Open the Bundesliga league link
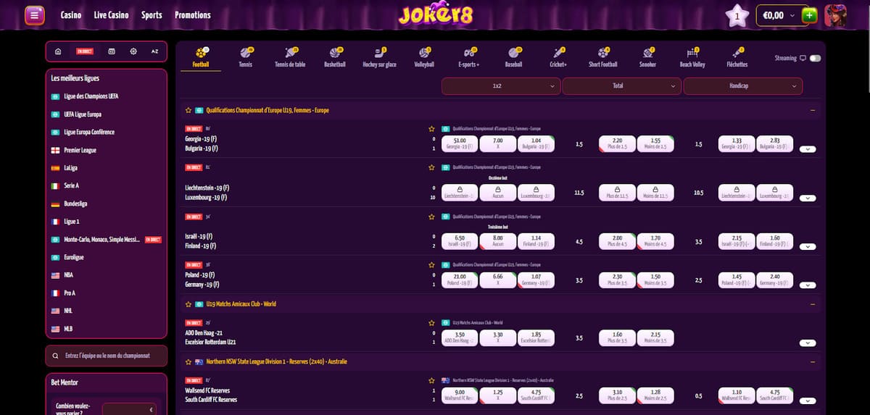The height and width of the screenshot is (415, 870). pyautogui.click(x=75, y=204)
